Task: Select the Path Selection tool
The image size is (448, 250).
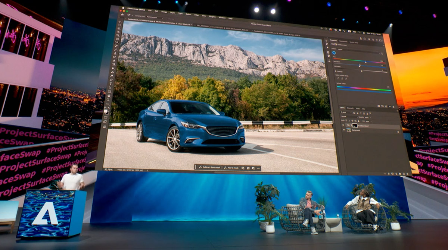Action: pos(110,88)
